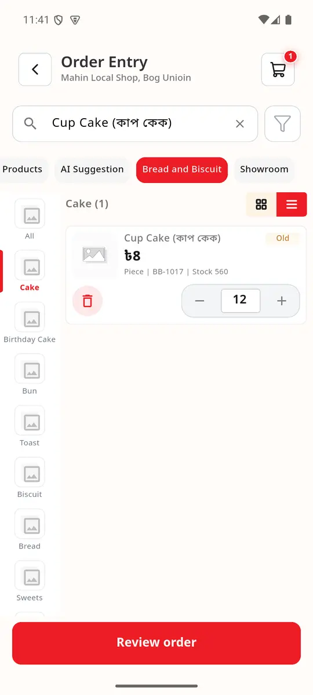Pick the Toast category

[30, 427]
